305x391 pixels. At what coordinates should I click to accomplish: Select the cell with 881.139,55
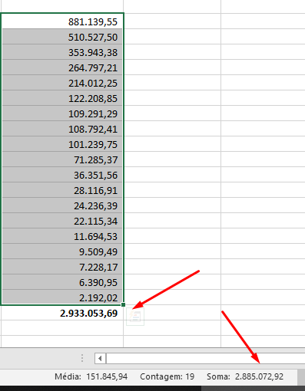tap(62, 21)
